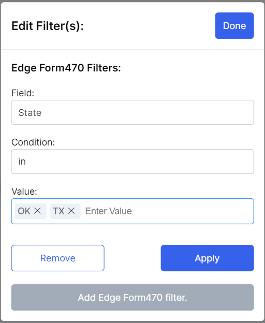Click the Condition: label

33,142
